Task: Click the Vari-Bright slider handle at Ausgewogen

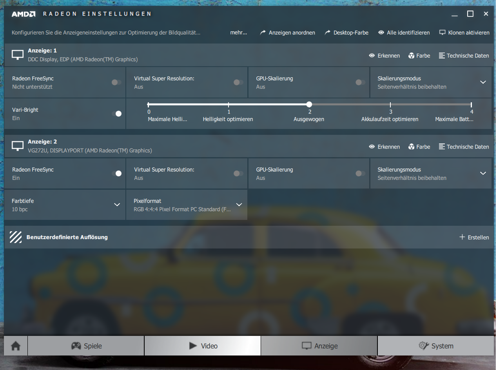Action: coord(309,104)
